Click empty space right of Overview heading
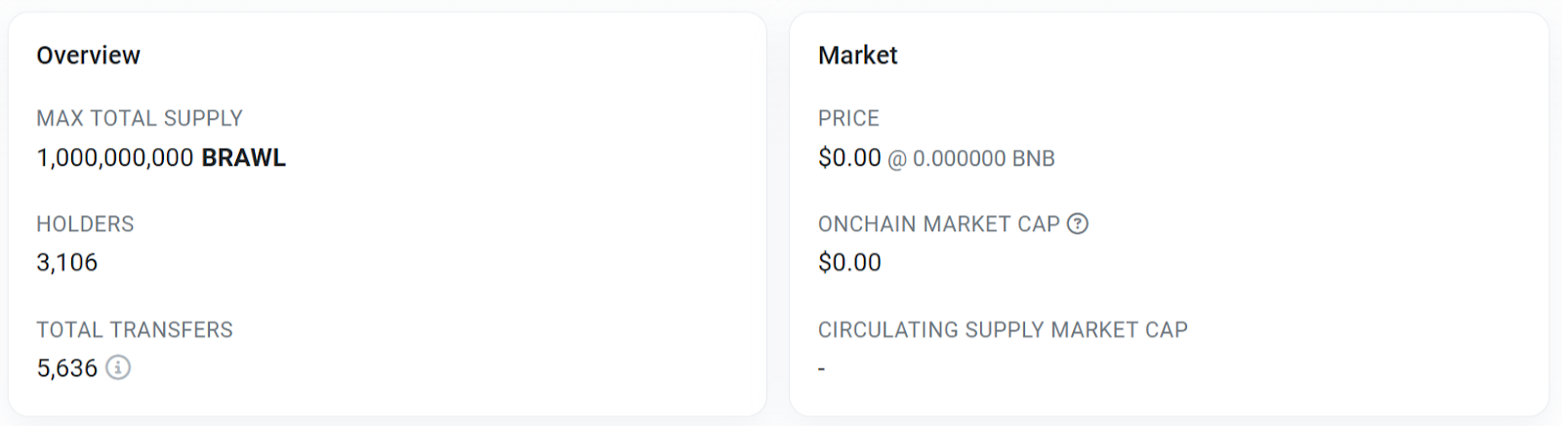The image size is (1562, 426). [439, 56]
